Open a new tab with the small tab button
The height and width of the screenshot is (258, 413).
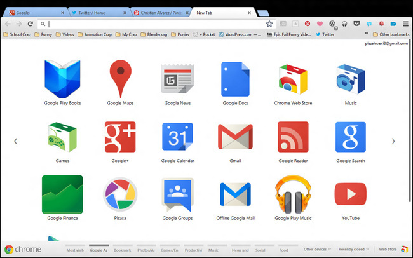tap(263, 13)
